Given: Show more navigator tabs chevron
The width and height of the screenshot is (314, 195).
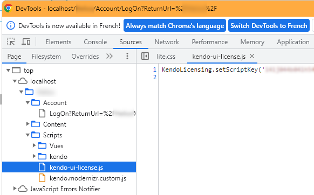Looking at the screenshot, I should tap(110, 56).
